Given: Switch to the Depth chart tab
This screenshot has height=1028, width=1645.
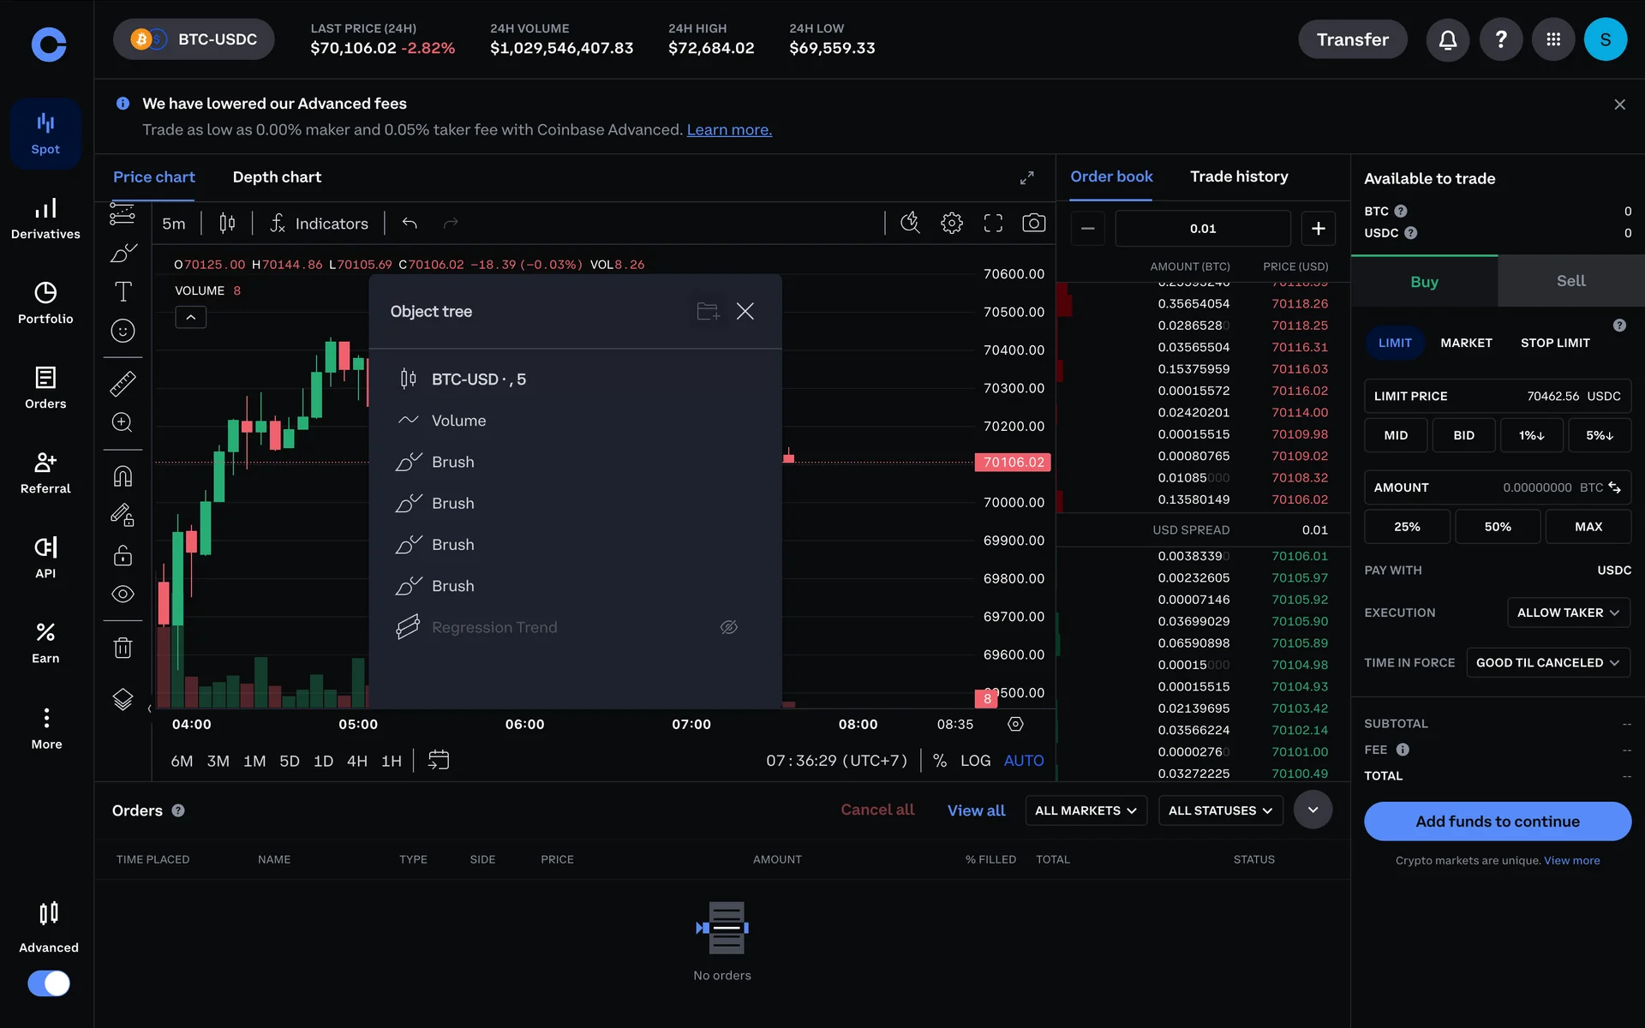Looking at the screenshot, I should (277, 177).
